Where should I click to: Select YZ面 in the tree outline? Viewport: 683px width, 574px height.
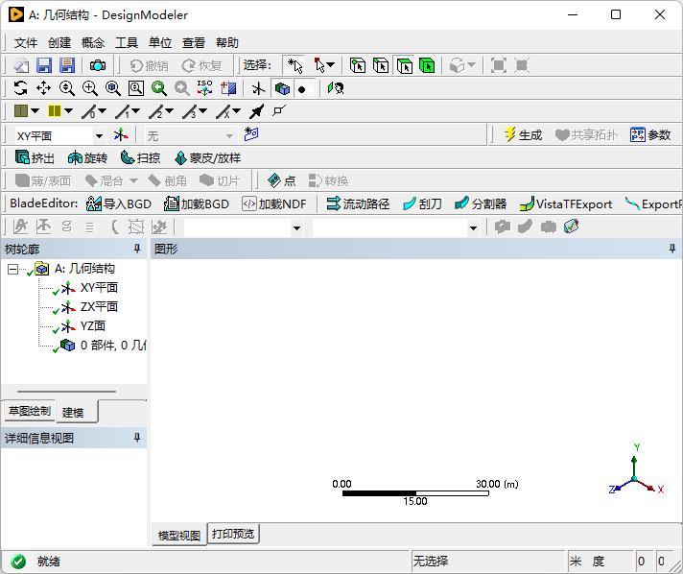[x=92, y=326]
